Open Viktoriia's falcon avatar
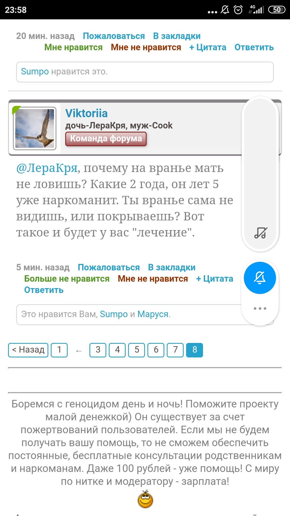Viewport: 290px width, 516px height. pyautogui.click(x=35, y=128)
